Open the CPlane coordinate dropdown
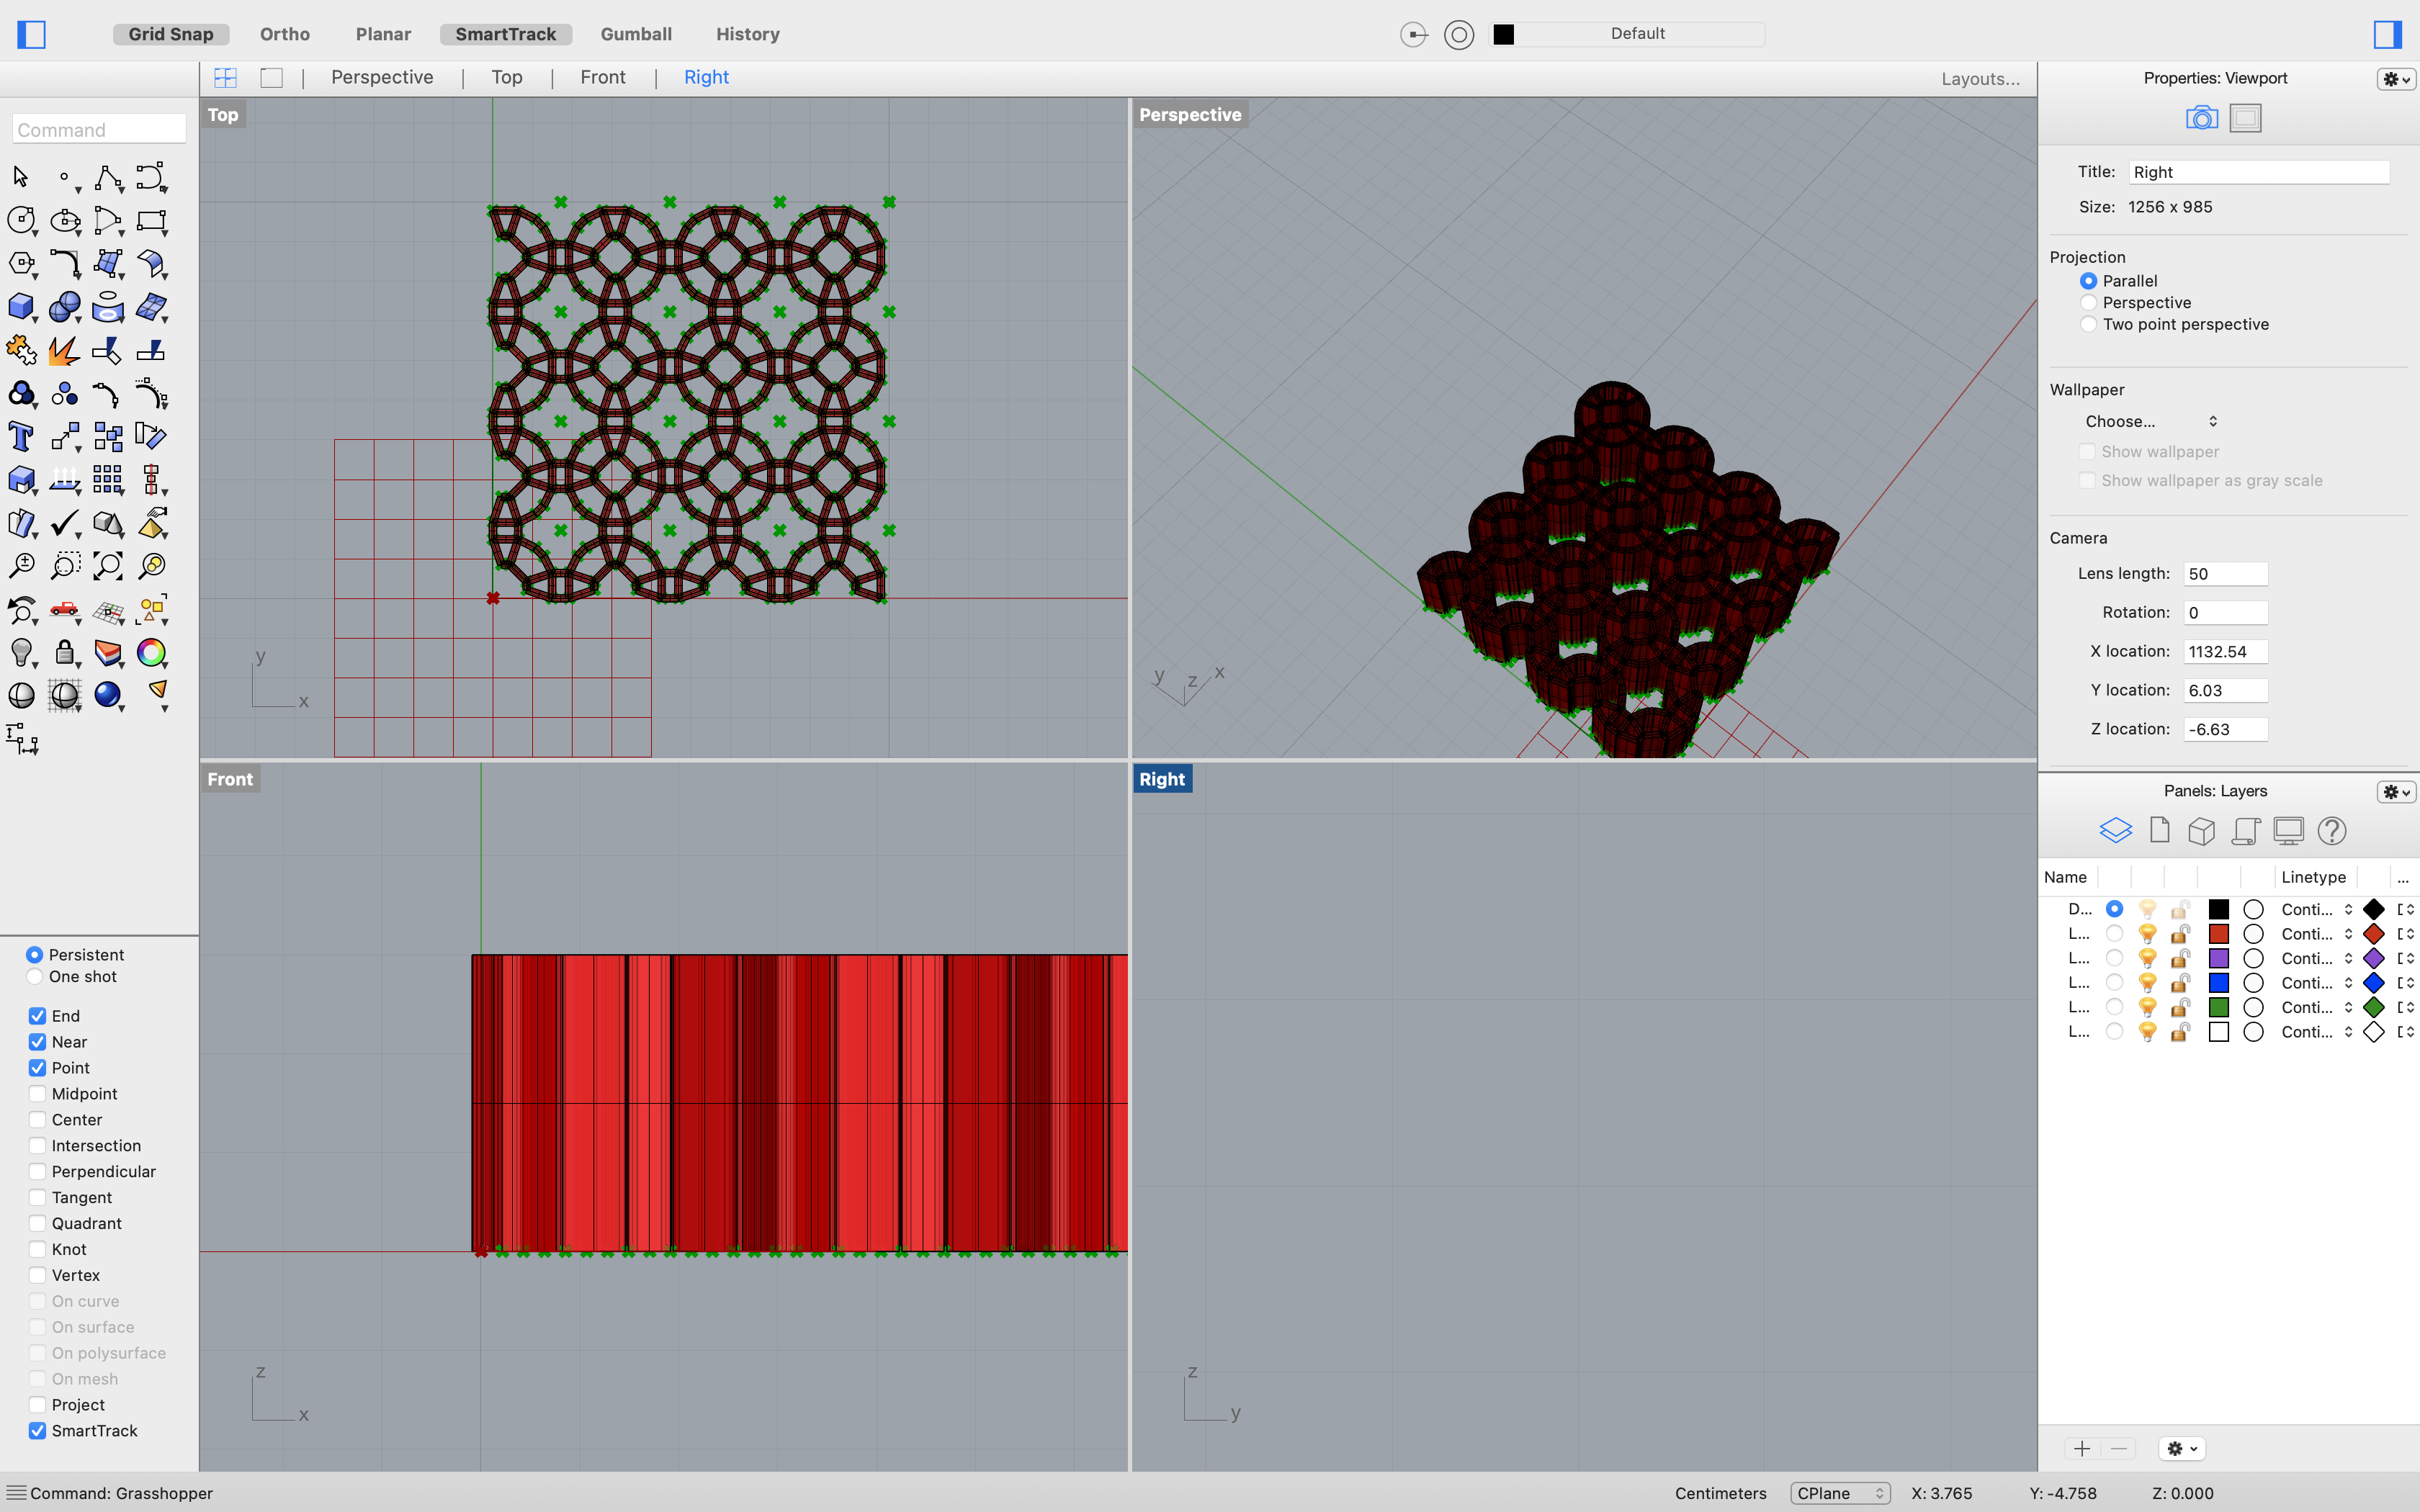The height and width of the screenshot is (1512, 2420). pos(1839,1493)
